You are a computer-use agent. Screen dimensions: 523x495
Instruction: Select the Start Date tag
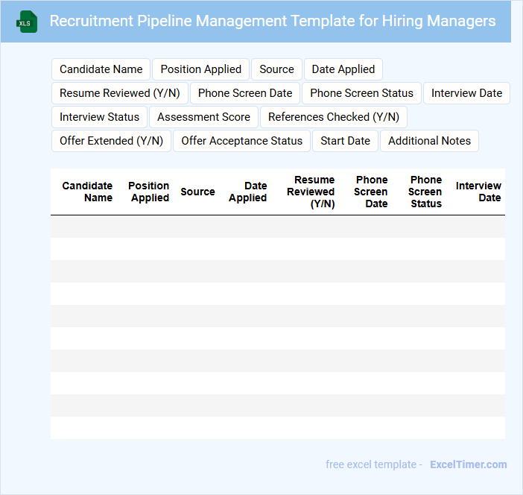click(345, 141)
